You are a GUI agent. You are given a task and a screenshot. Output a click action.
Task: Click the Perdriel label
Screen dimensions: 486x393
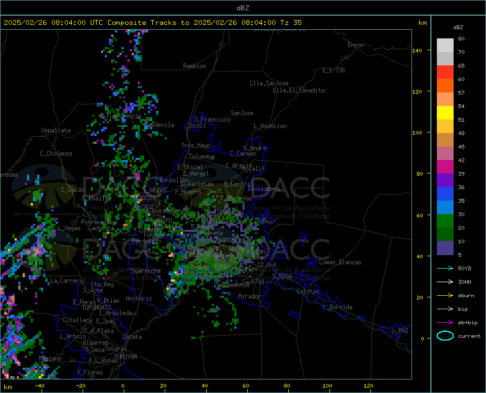coord(145,241)
